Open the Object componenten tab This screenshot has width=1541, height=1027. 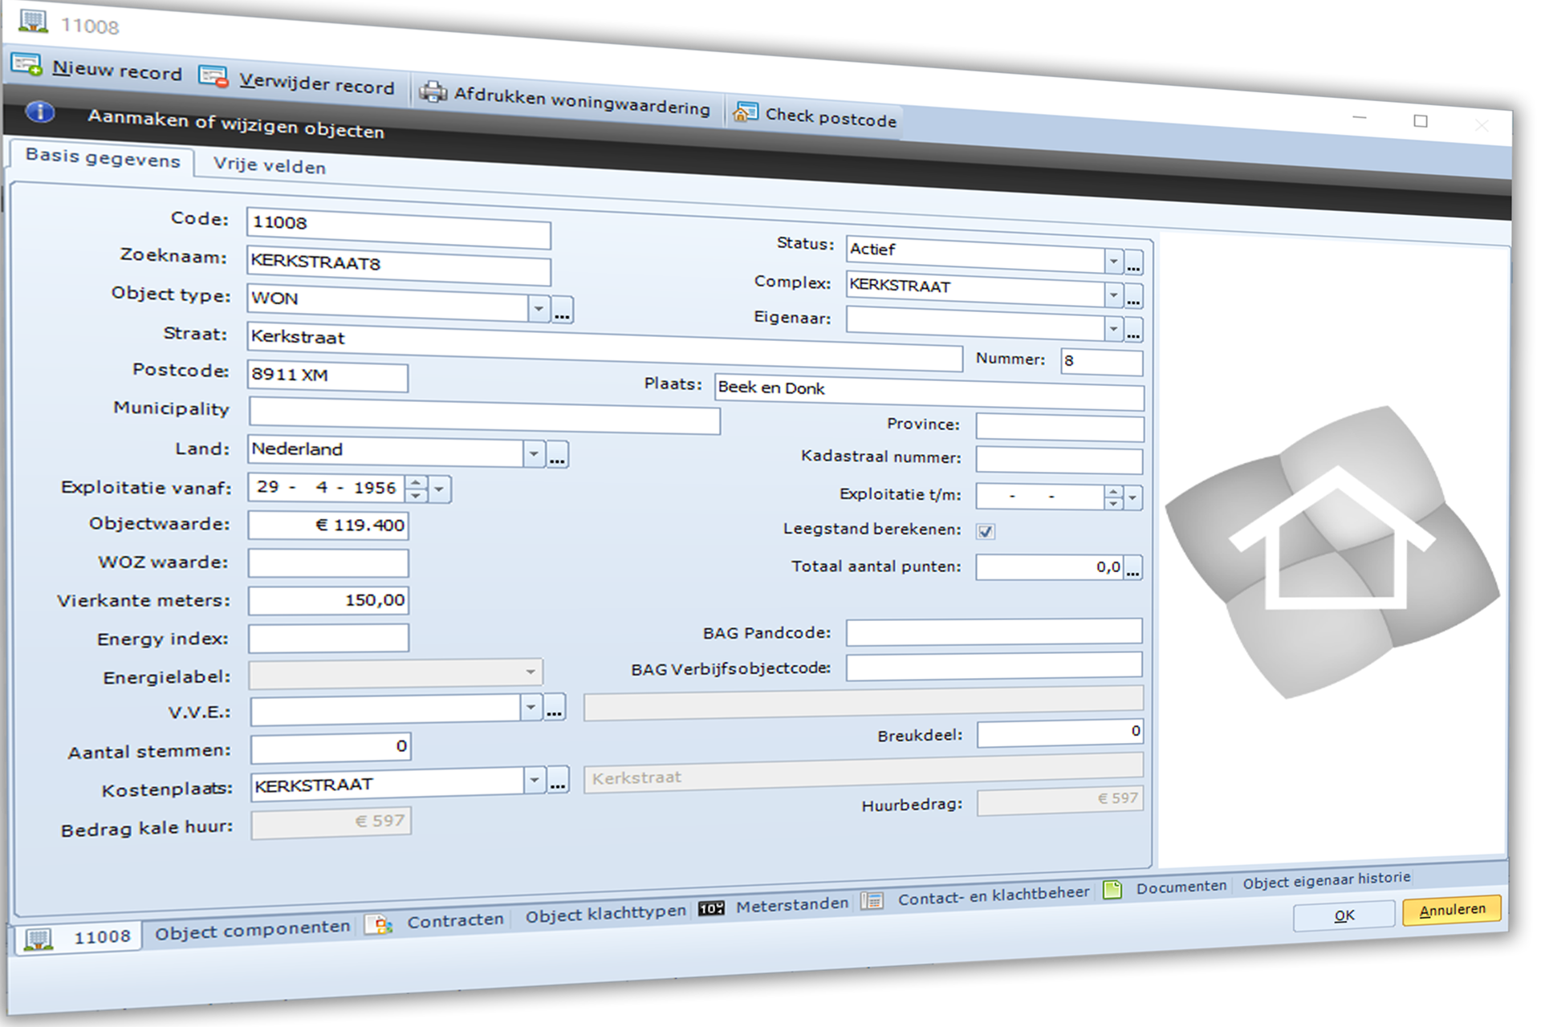[252, 929]
